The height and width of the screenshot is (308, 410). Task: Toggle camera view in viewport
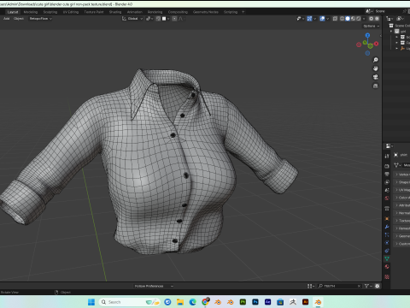pyautogui.click(x=376, y=77)
